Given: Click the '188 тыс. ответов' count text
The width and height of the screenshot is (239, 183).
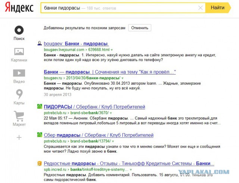Looking at the screenshot, I should pos(101,8).
